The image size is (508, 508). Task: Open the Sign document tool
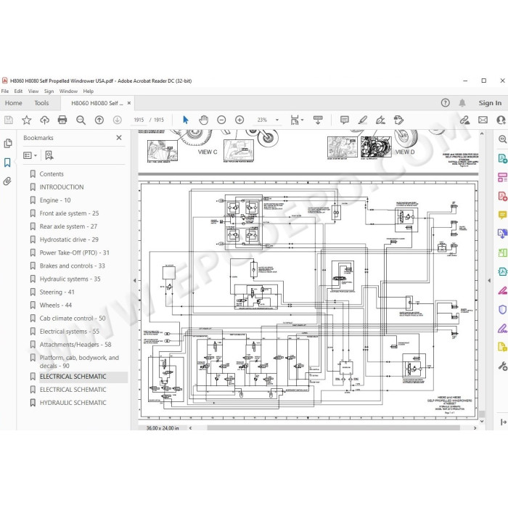380,120
